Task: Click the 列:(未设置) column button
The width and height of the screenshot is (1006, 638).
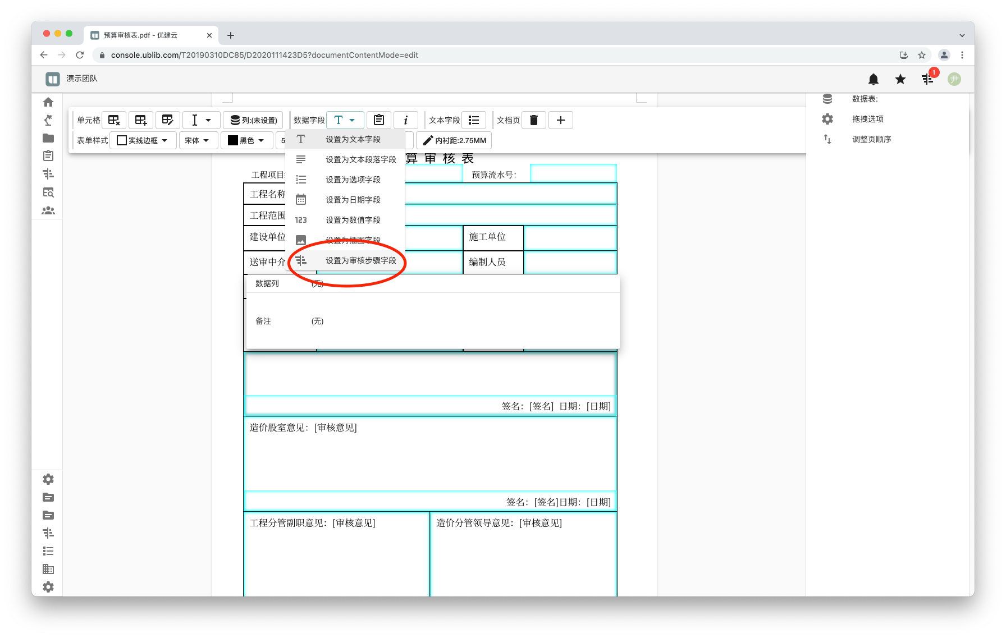Action: (x=254, y=120)
